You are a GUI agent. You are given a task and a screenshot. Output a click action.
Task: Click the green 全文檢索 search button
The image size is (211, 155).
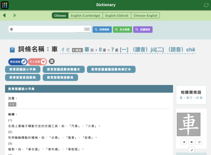click(122, 29)
